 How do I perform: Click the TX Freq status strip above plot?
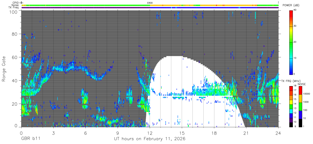coord(150,8)
